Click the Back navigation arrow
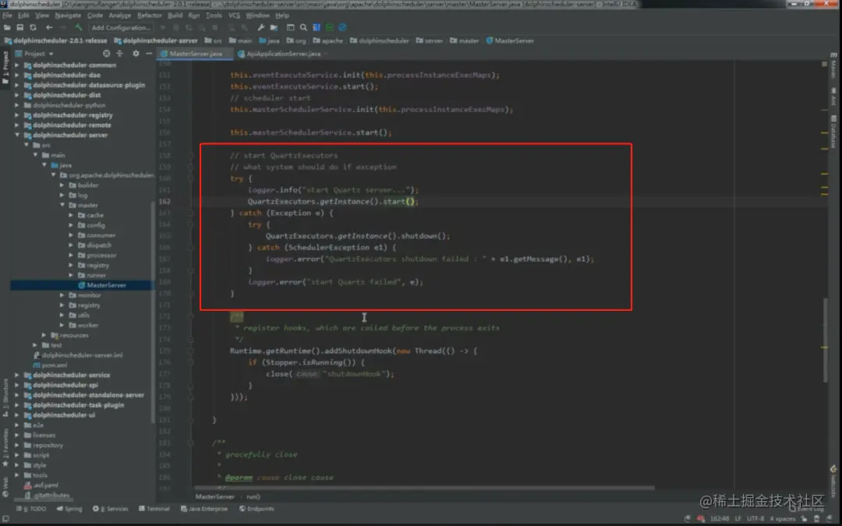Screen dimensions: 842x526 pos(49,27)
